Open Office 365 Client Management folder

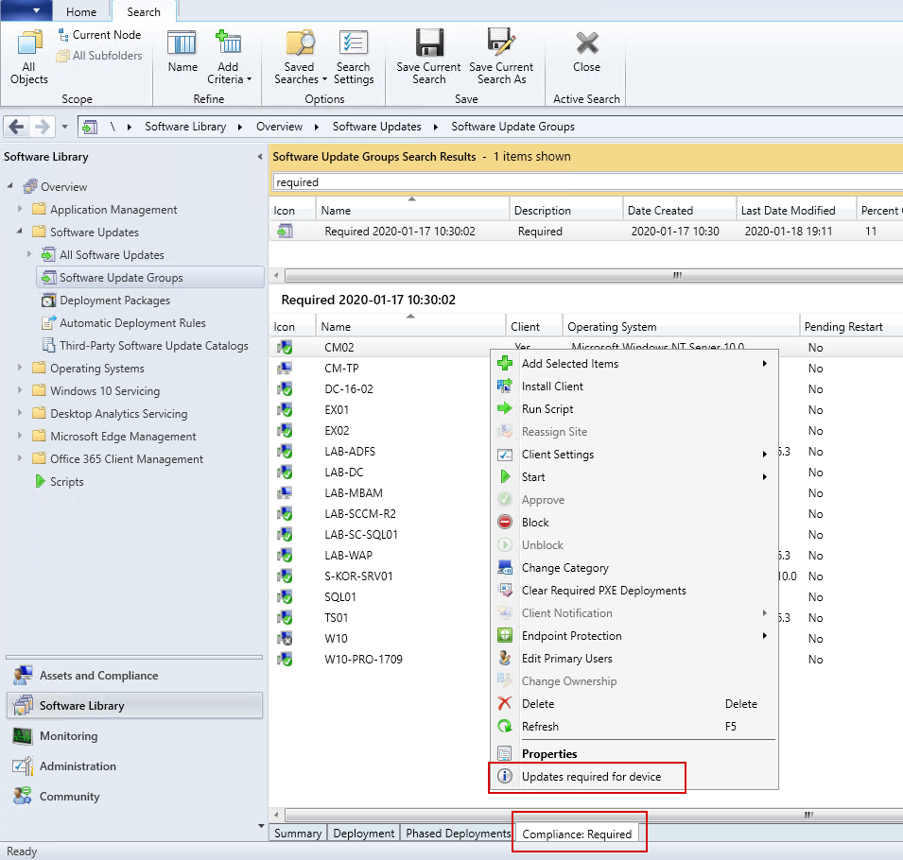117,458
